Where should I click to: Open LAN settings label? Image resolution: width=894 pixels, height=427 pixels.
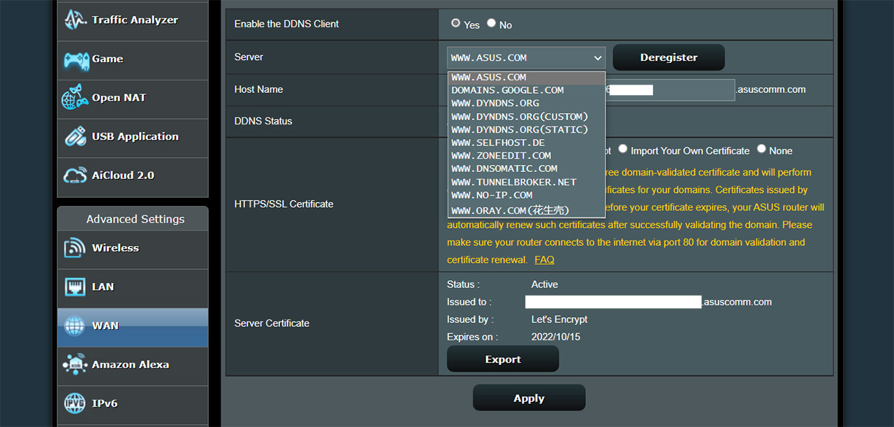[103, 287]
